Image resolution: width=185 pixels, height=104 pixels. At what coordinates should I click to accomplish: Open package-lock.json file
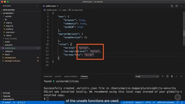12,61
